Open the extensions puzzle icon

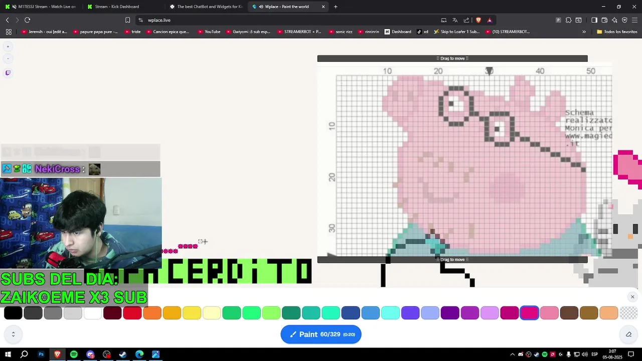[568, 20]
